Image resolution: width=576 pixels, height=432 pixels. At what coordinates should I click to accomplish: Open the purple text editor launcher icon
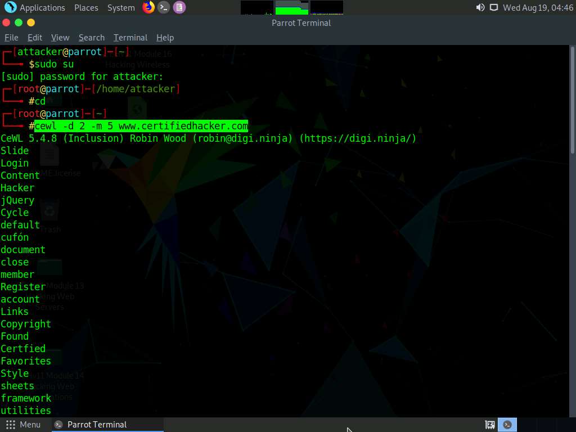pyautogui.click(x=179, y=7)
